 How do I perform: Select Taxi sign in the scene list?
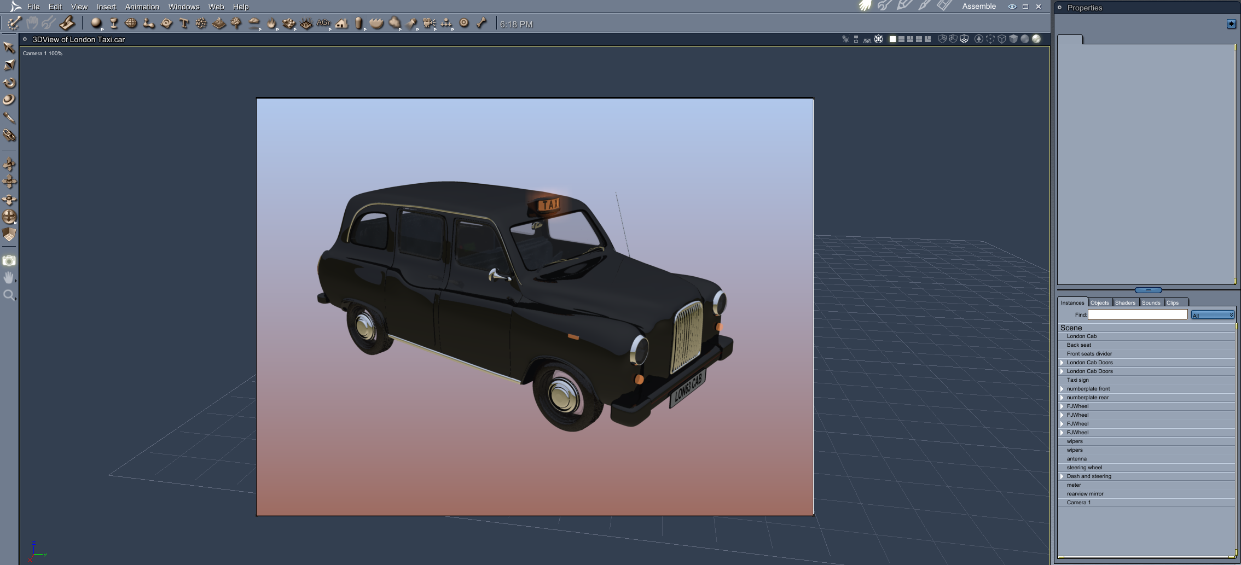pos(1077,380)
